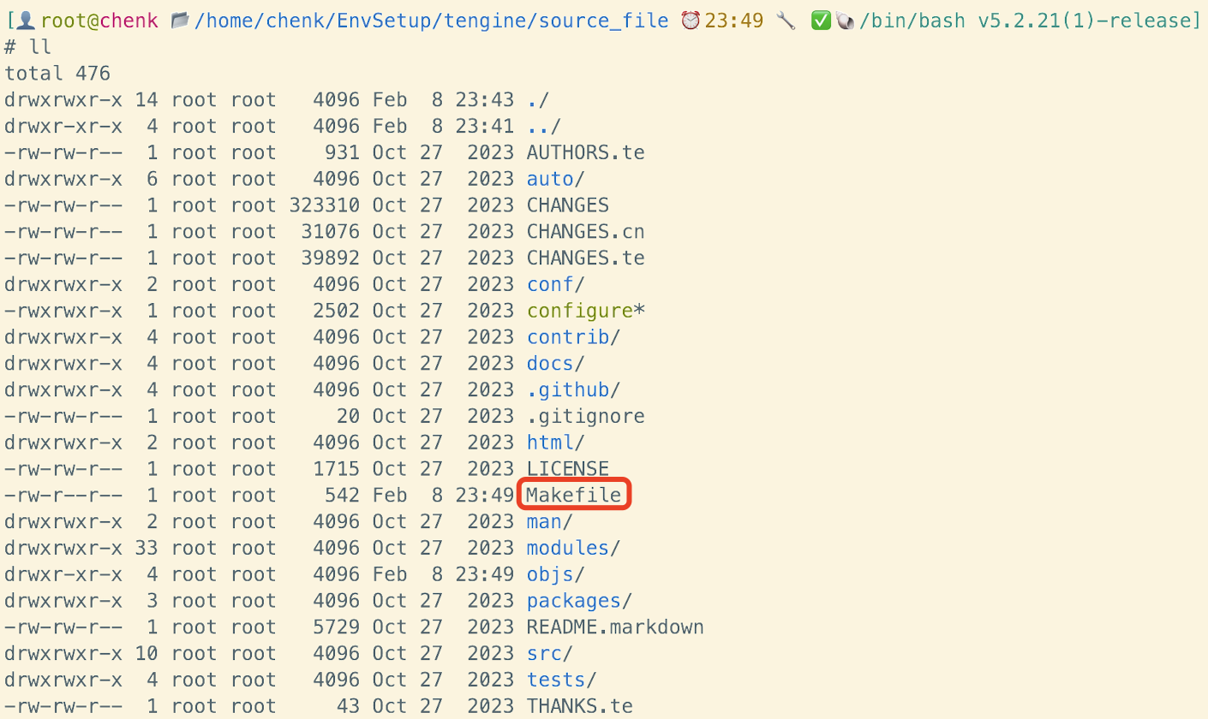
Task: Click the typed ll command
Action: [x=40, y=47]
